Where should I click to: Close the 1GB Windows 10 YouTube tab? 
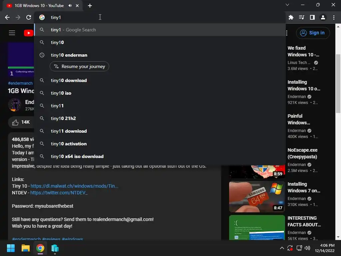point(77,6)
